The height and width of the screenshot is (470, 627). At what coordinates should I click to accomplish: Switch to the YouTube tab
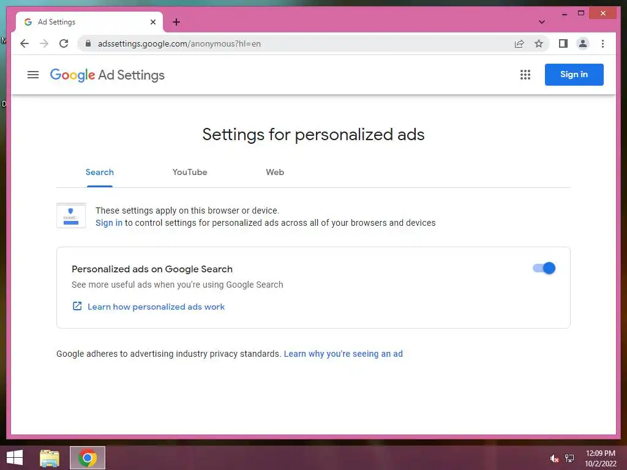[x=190, y=172]
